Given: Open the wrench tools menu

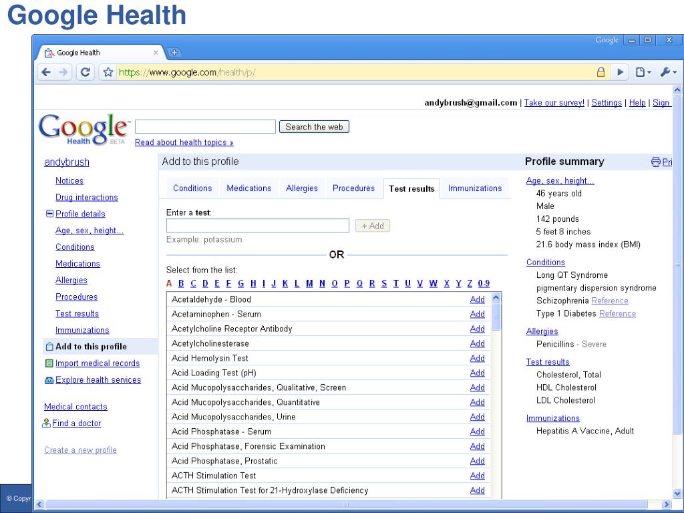Looking at the screenshot, I should (667, 72).
